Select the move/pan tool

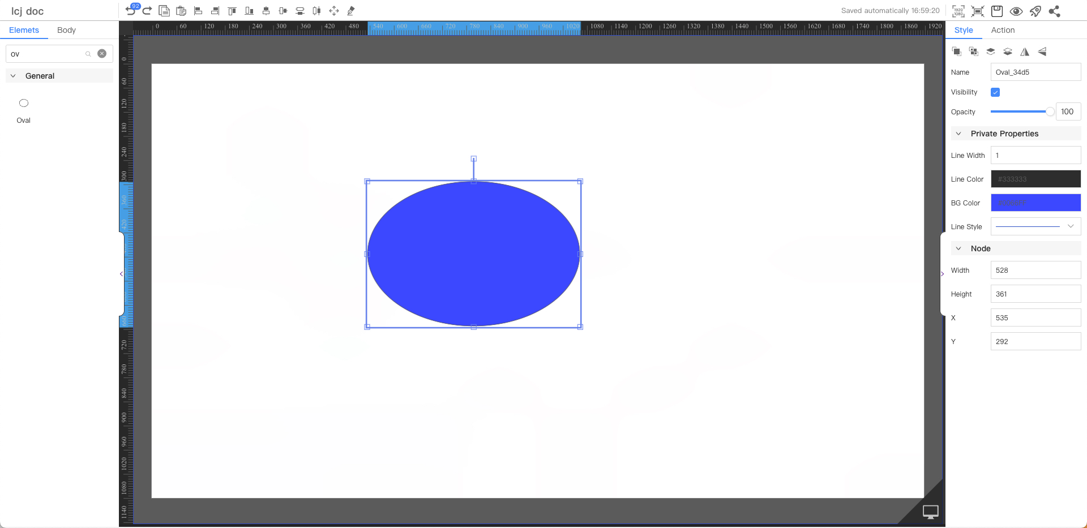click(334, 11)
